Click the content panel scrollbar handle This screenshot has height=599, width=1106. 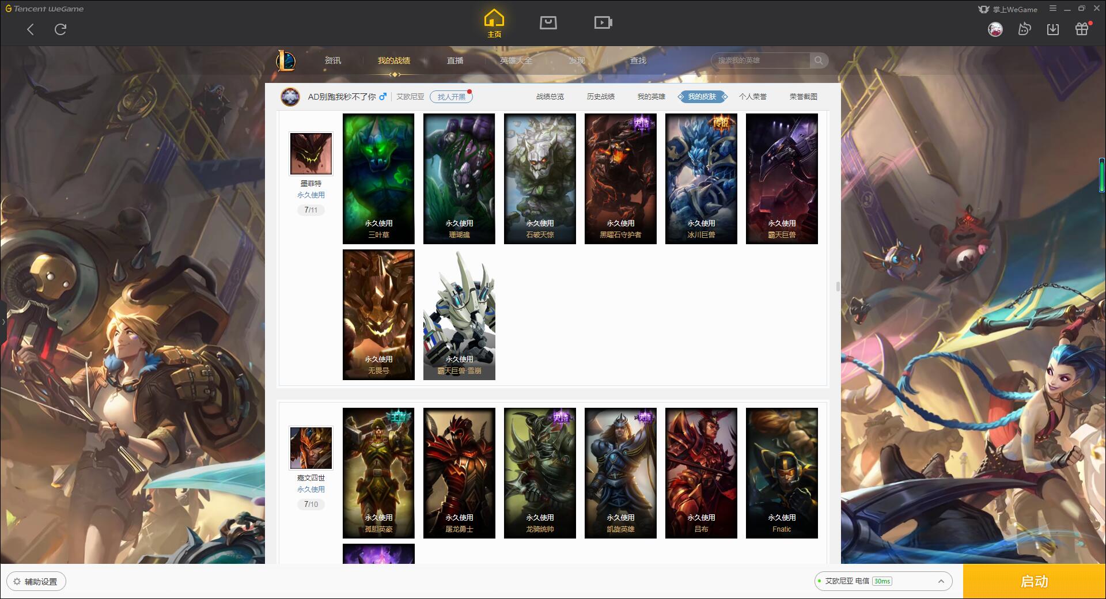(838, 286)
